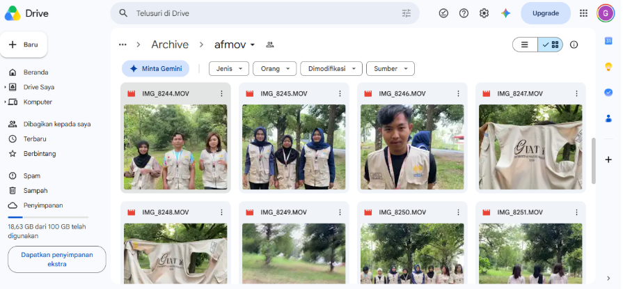Open more actions menu for IMG_8247.MOV

[576, 93]
